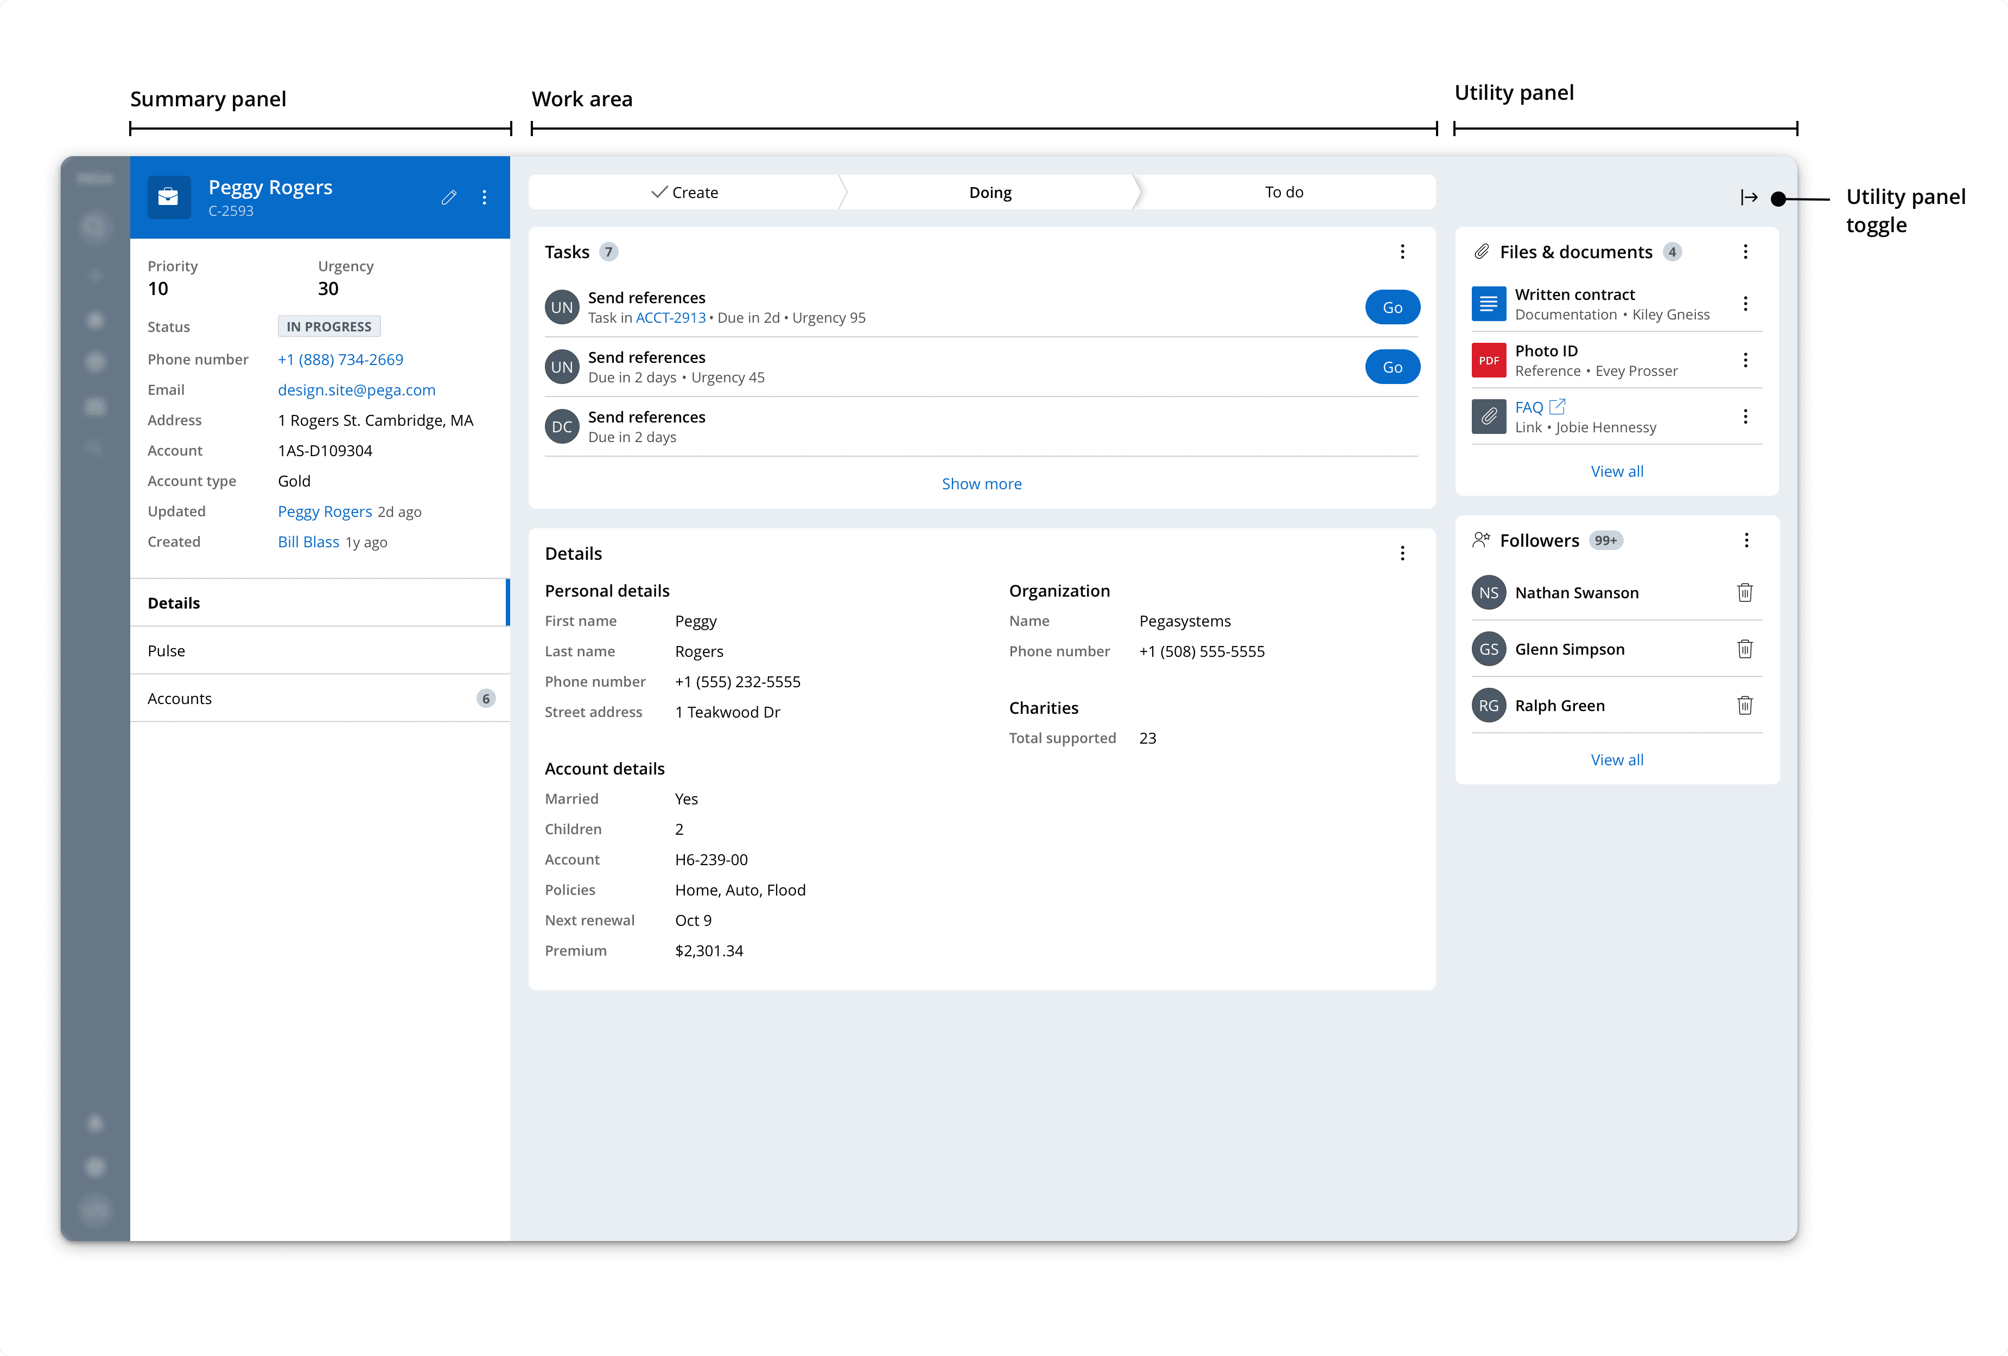This screenshot has height=1356, width=2008.
Task: Open the ACCT-2913 task link
Action: pyautogui.click(x=670, y=318)
